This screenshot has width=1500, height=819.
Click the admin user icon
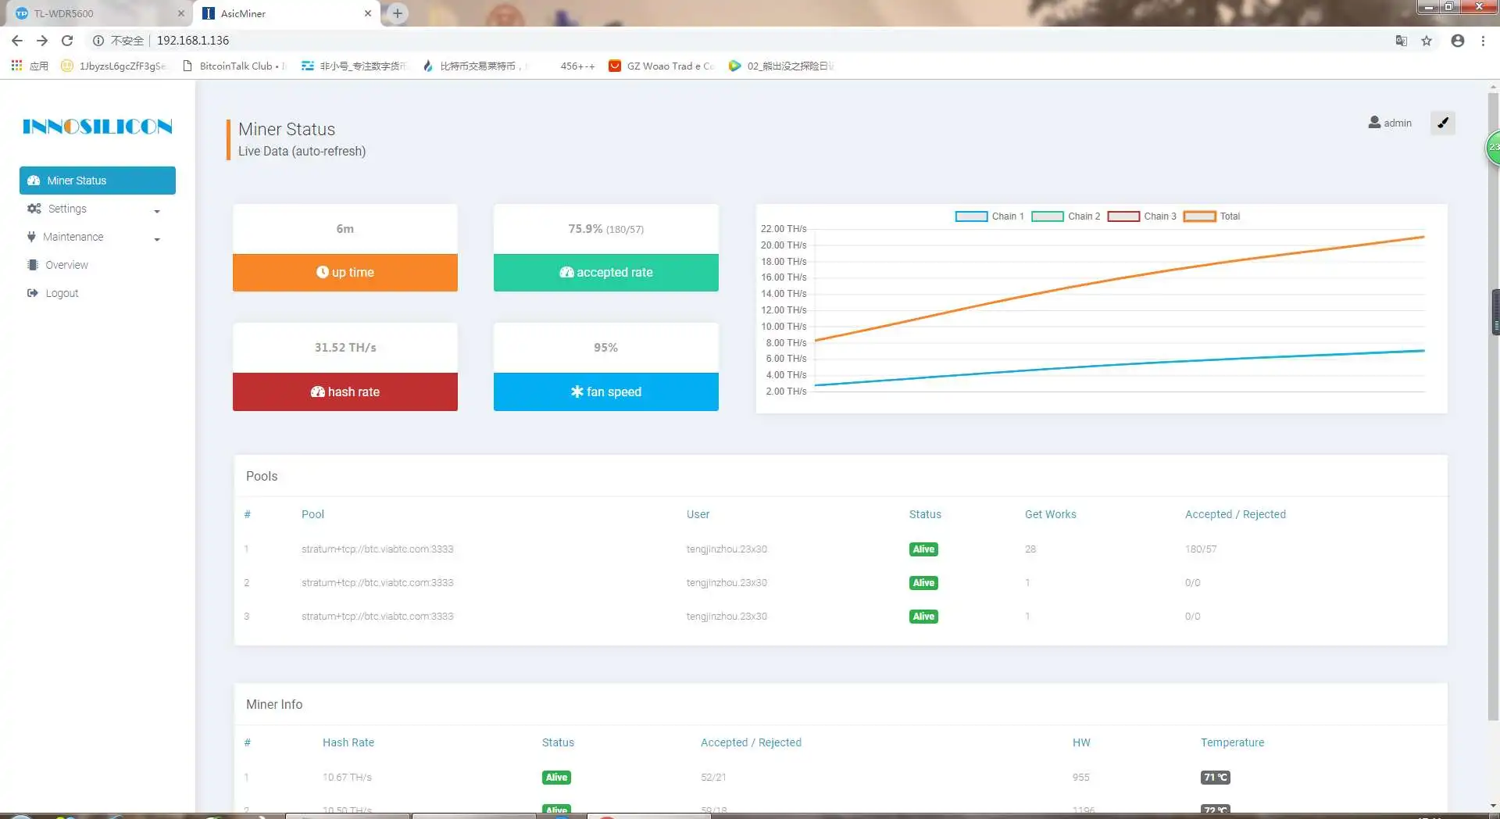(1374, 123)
